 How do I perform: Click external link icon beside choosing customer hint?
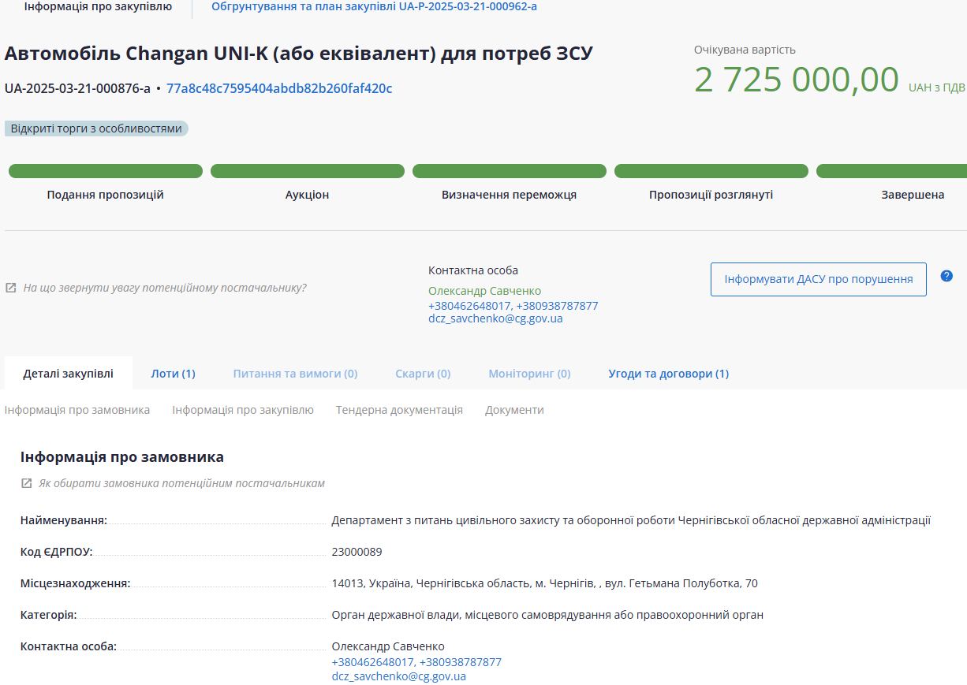[x=26, y=483]
